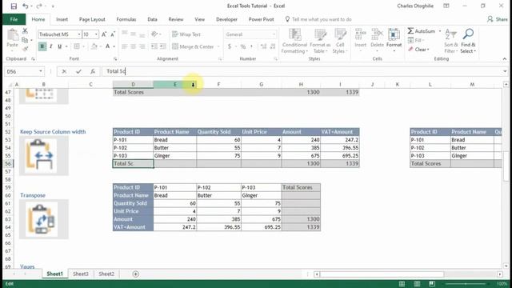Screen dimensions: 512x288
Task: Select cell containing Ginger in row 55
Action: click(x=174, y=156)
